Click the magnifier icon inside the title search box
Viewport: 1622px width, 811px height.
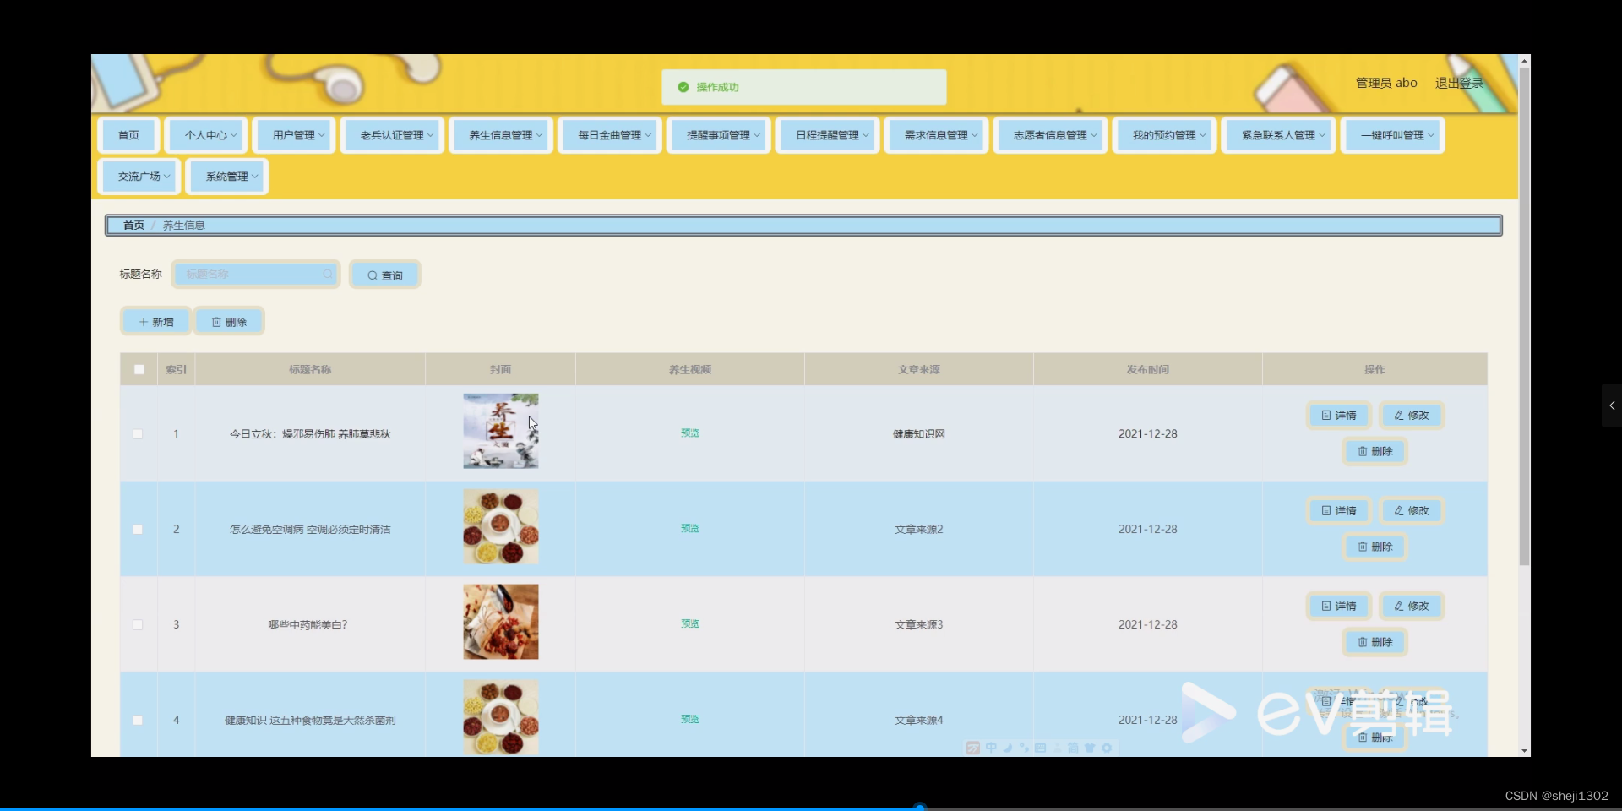(x=328, y=274)
